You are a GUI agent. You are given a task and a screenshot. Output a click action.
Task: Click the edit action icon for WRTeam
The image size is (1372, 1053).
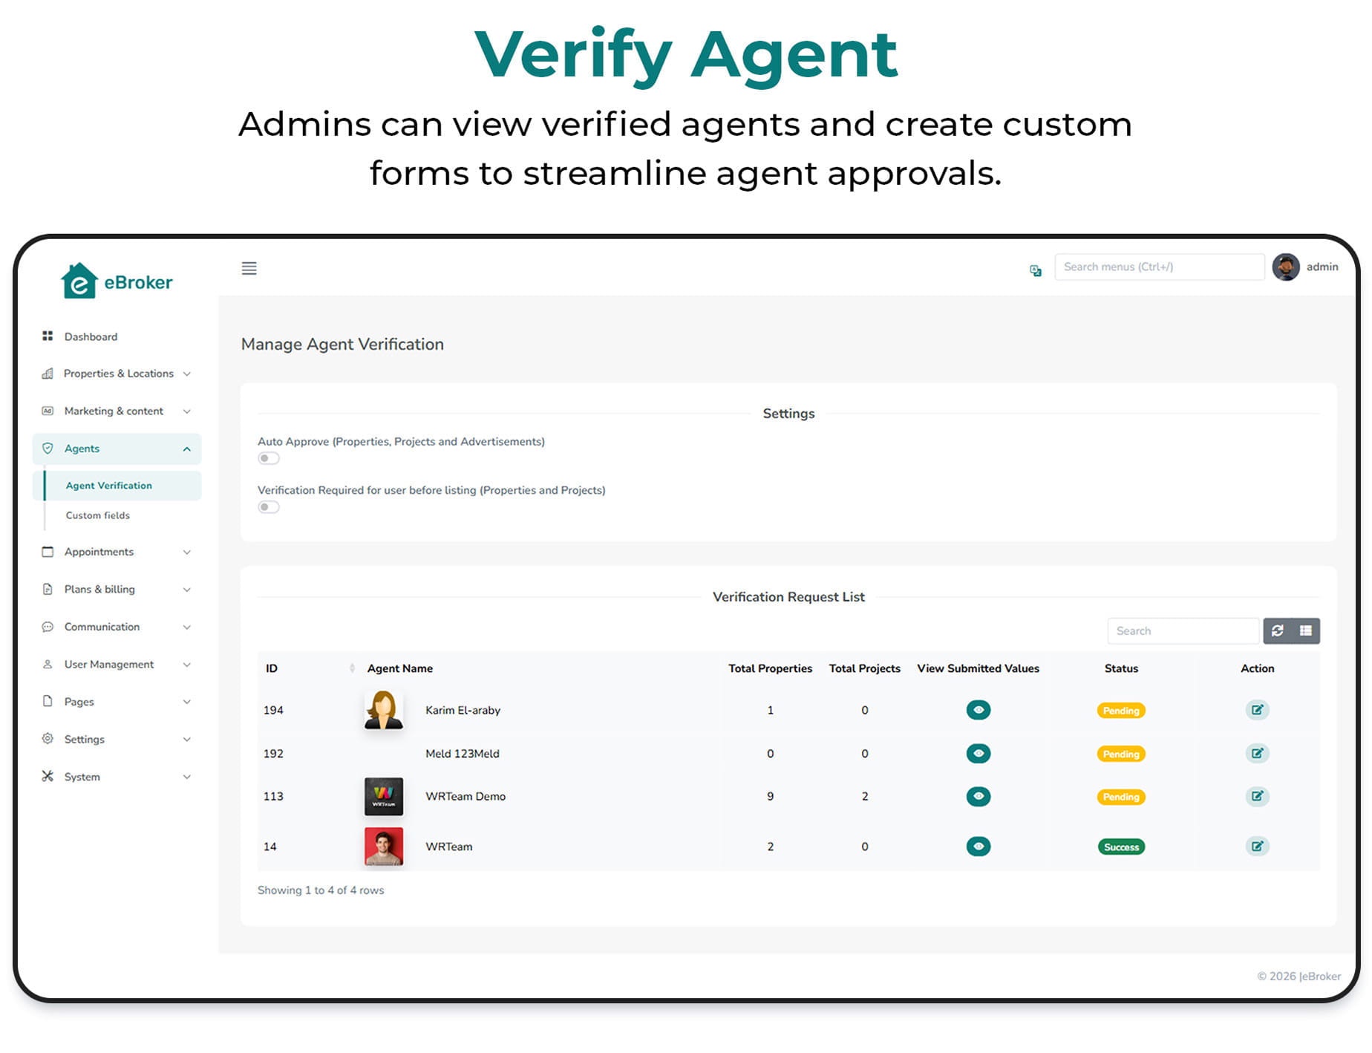pos(1257,846)
